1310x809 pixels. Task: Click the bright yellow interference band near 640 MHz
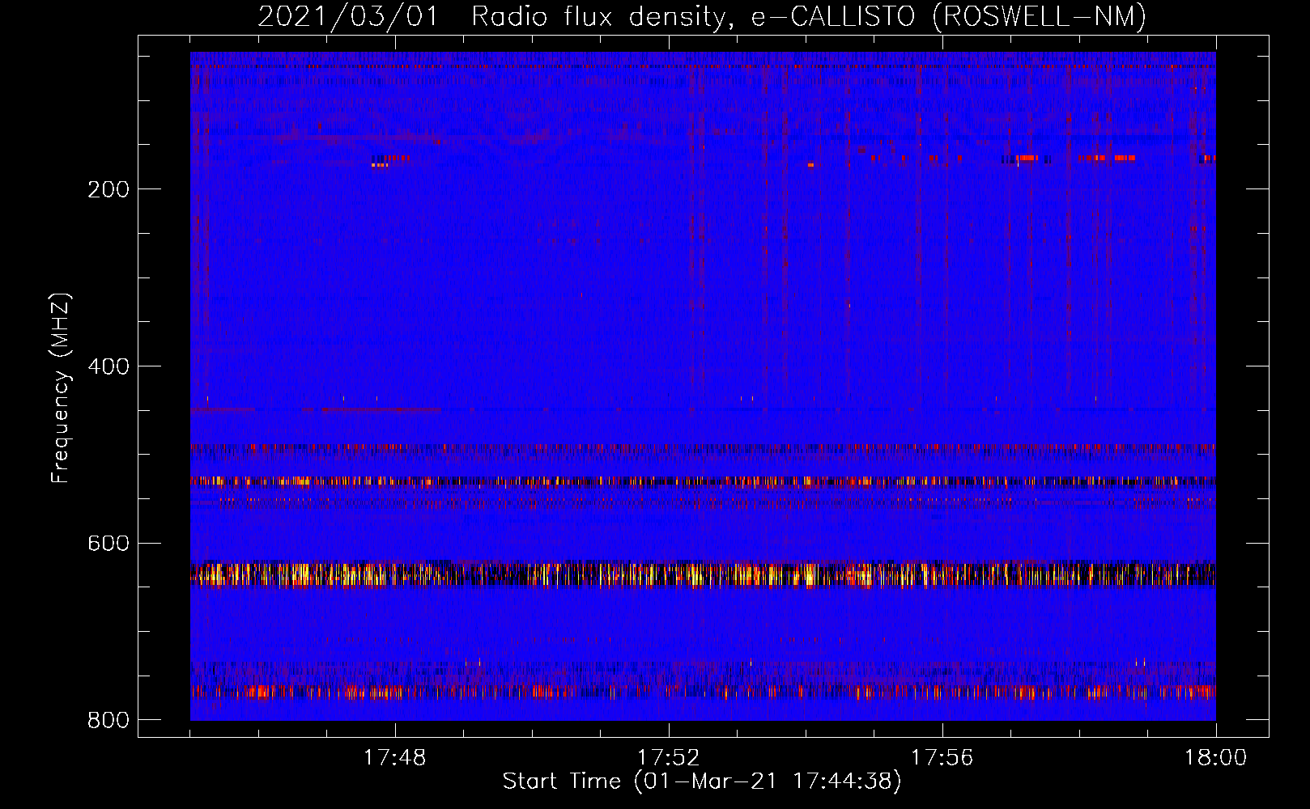703,574
